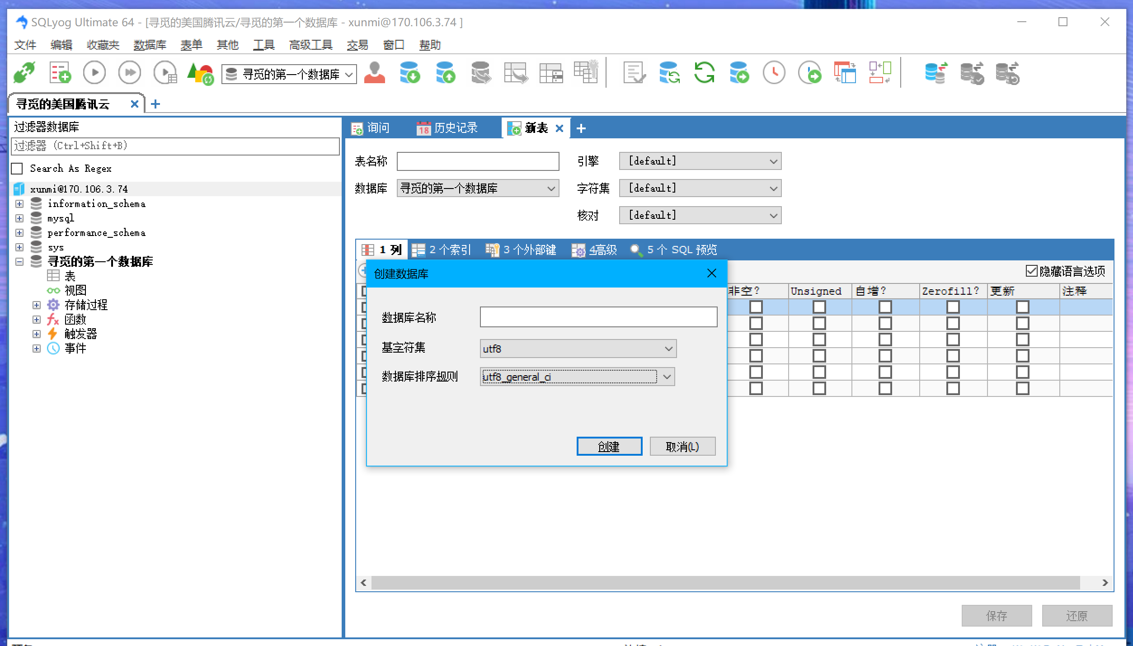Viewport: 1133px width, 646px height.
Task: Click execute and edit result set icon
Action: click(165, 73)
